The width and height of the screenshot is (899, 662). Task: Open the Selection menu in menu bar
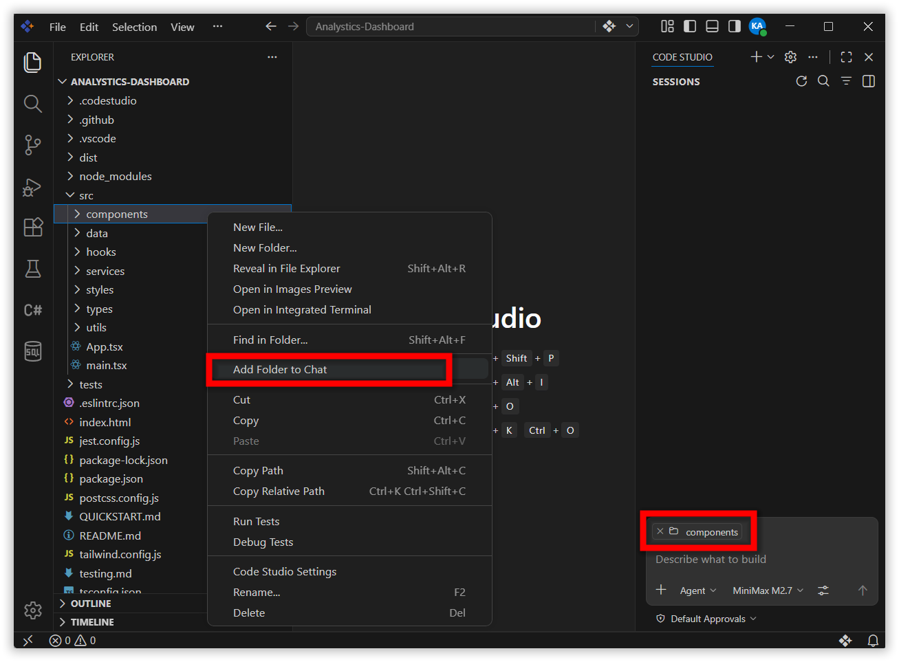pos(134,27)
